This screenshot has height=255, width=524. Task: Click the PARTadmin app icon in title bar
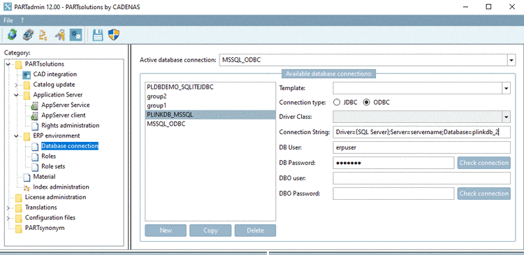coord(7,7)
